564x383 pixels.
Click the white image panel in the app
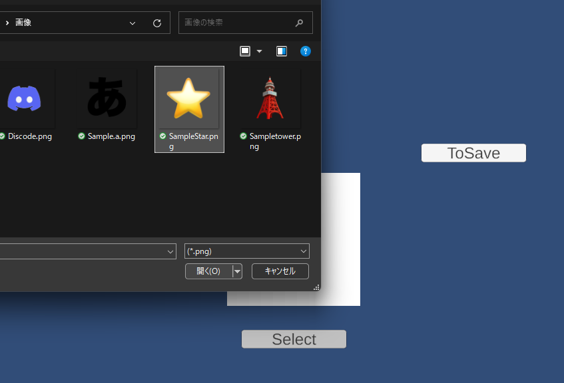tap(341, 239)
